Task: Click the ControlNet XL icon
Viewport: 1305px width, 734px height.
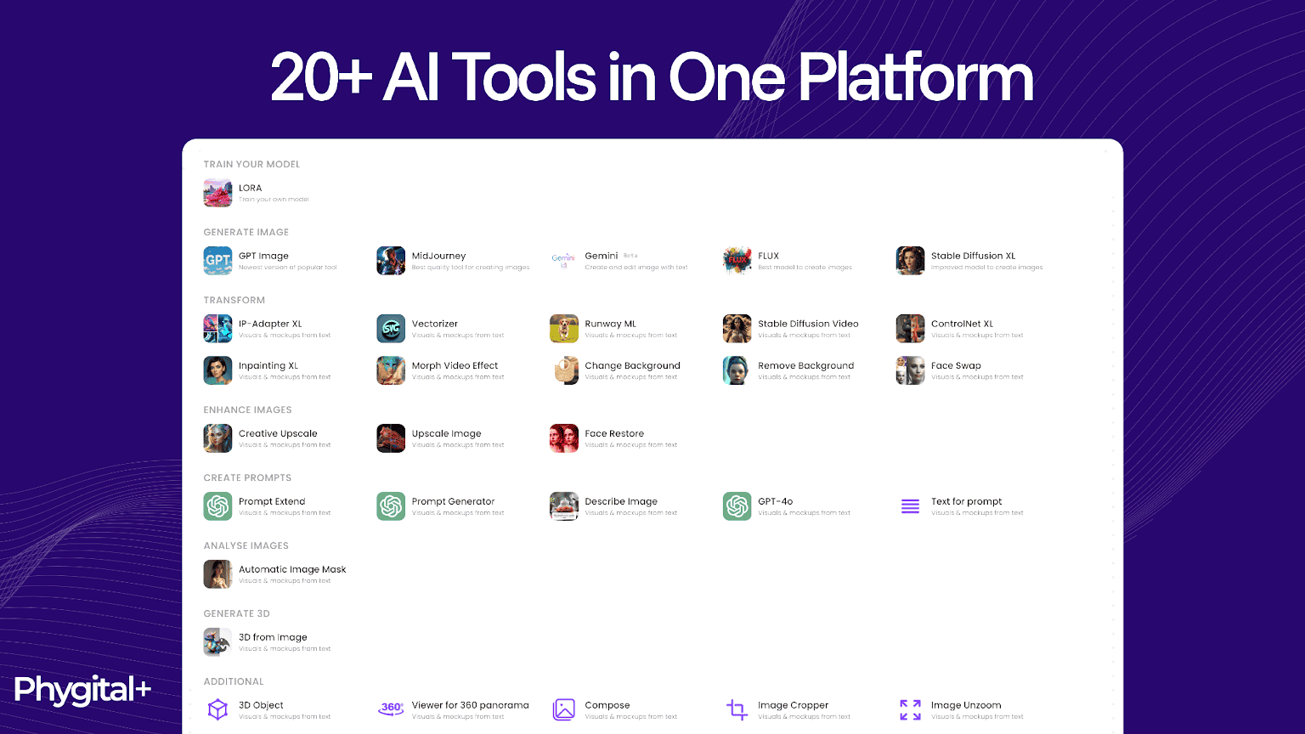Action: 910,329
